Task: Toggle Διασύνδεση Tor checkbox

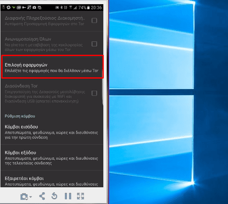Action: pos(94,93)
